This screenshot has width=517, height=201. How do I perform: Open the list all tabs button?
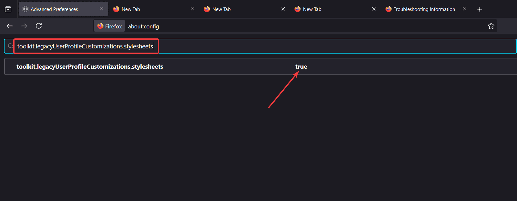8,9
